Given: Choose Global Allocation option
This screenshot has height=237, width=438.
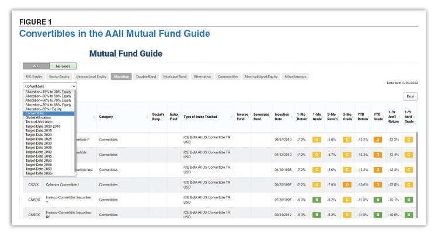Looking at the screenshot, I should tap(48, 117).
